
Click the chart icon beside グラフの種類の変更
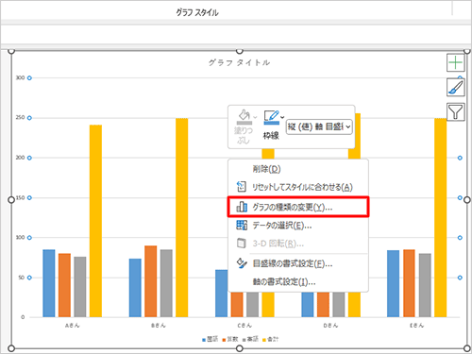pyautogui.click(x=242, y=207)
